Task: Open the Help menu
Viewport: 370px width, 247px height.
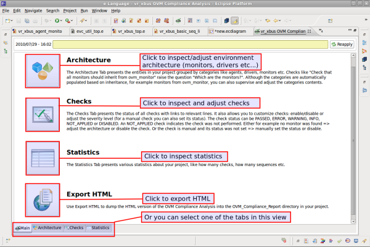Action: (x=116, y=10)
